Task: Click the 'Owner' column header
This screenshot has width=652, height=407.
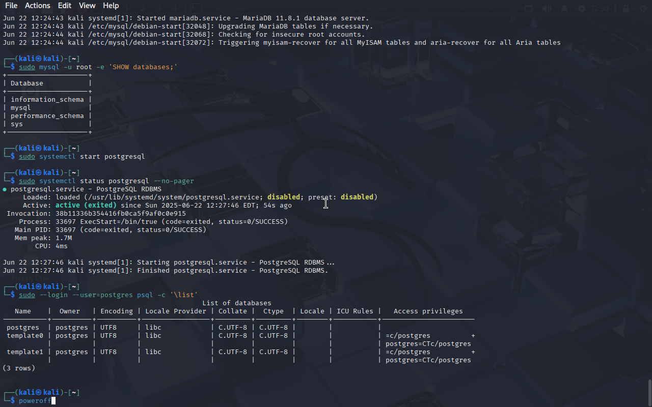Action: click(70, 311)
